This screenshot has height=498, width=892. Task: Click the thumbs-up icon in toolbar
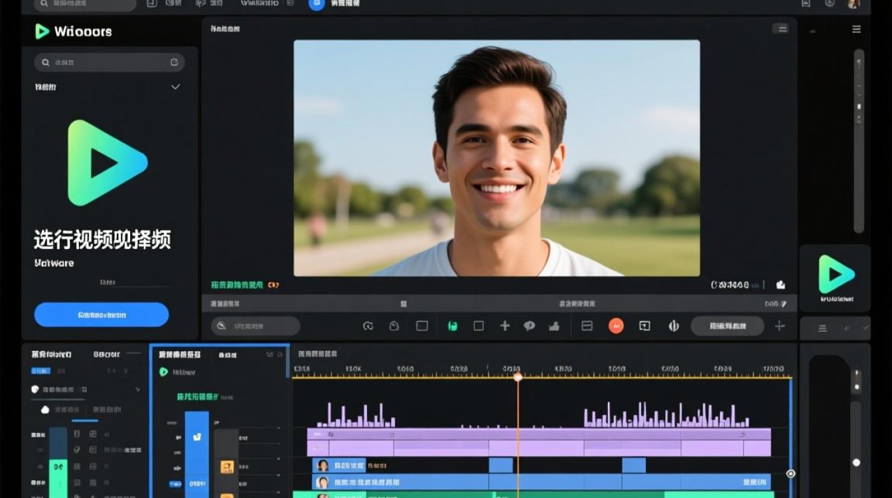(x=554, y=326)
